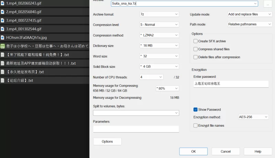
Task: Click the text file icon of 【来了就能下载和观看！纯免费！】.txt
Action: click(x=2, y=55)
